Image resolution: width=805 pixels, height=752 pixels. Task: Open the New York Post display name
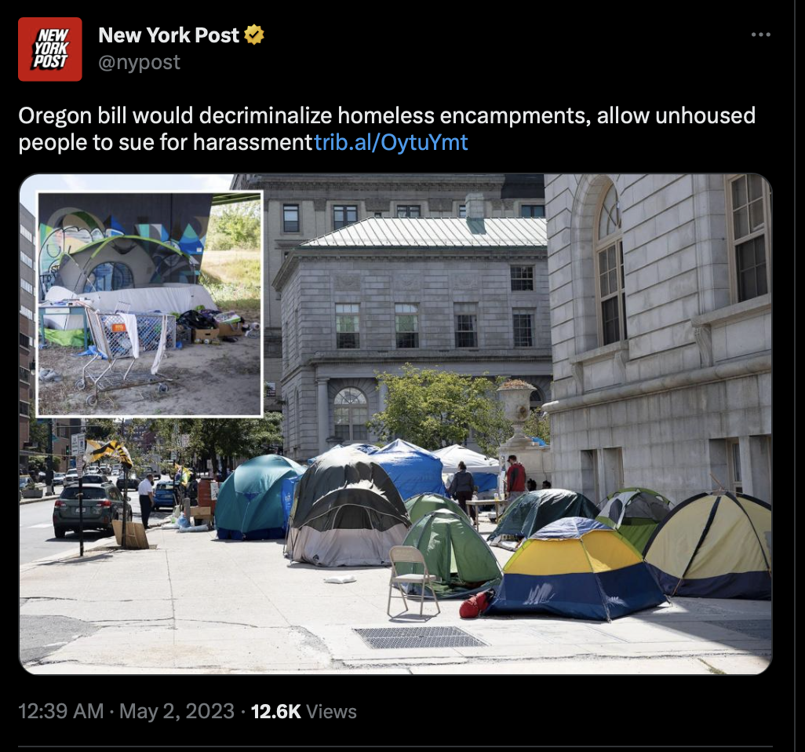[x=169, y=35]
